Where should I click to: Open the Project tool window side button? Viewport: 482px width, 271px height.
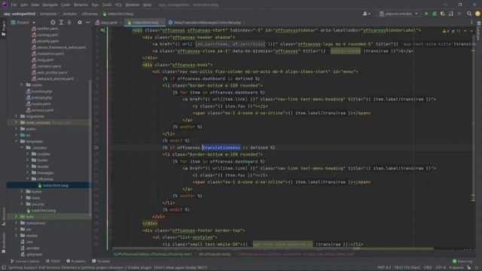[x=3, y=28]
